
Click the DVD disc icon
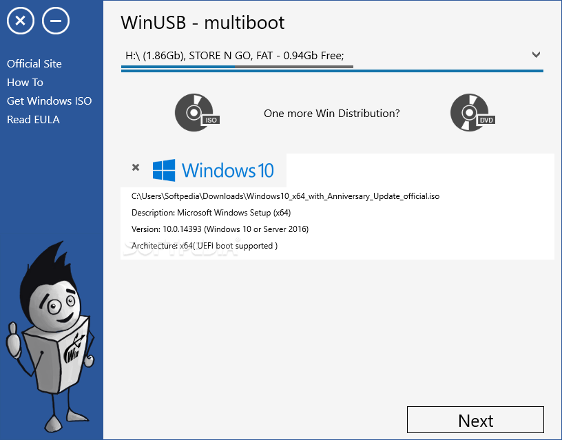click(x=472, y=113)
